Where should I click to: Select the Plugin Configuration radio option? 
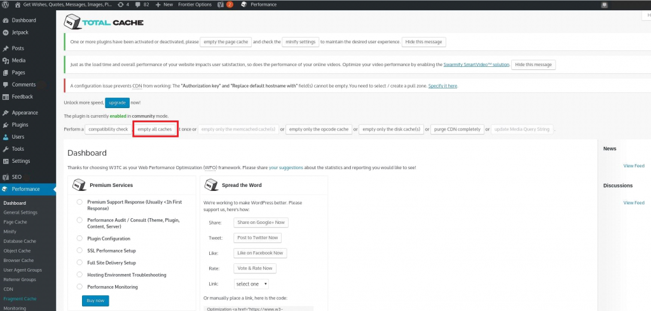pyautogui.click(x=79, y=238)
